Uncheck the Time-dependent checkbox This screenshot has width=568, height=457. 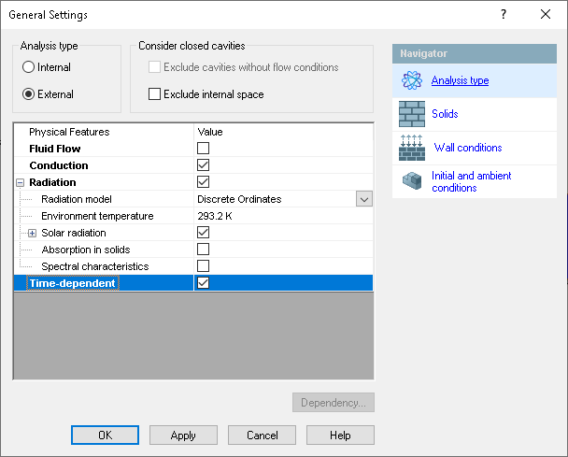pos(203,283)
